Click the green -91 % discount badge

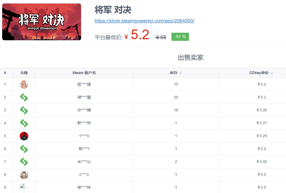pos(180,37)
